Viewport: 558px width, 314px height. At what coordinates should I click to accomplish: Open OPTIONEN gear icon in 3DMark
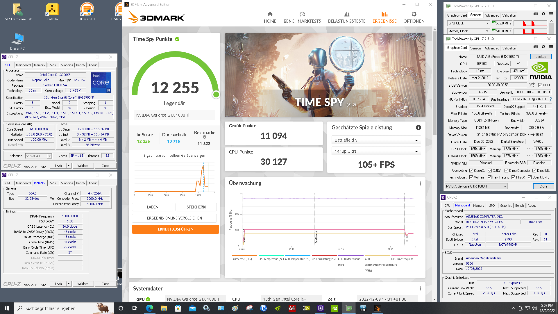tap(414, 14)
